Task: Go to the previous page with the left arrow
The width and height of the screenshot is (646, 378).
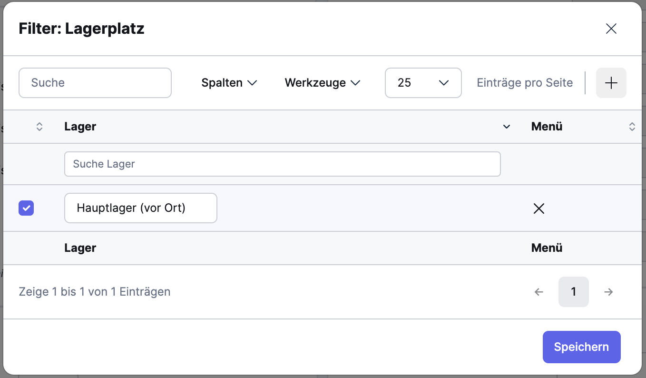Action: click(x=538, y=292)
